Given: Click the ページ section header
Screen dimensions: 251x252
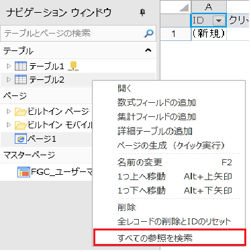Looking at the screenshot, I should pos(46,96).
